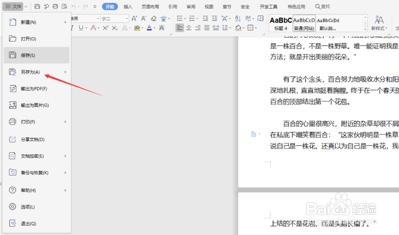Image resolution: width=399 pixels, height=235 pixels.
Task: Switch to the 视图 tab
Action: [209, 7]
